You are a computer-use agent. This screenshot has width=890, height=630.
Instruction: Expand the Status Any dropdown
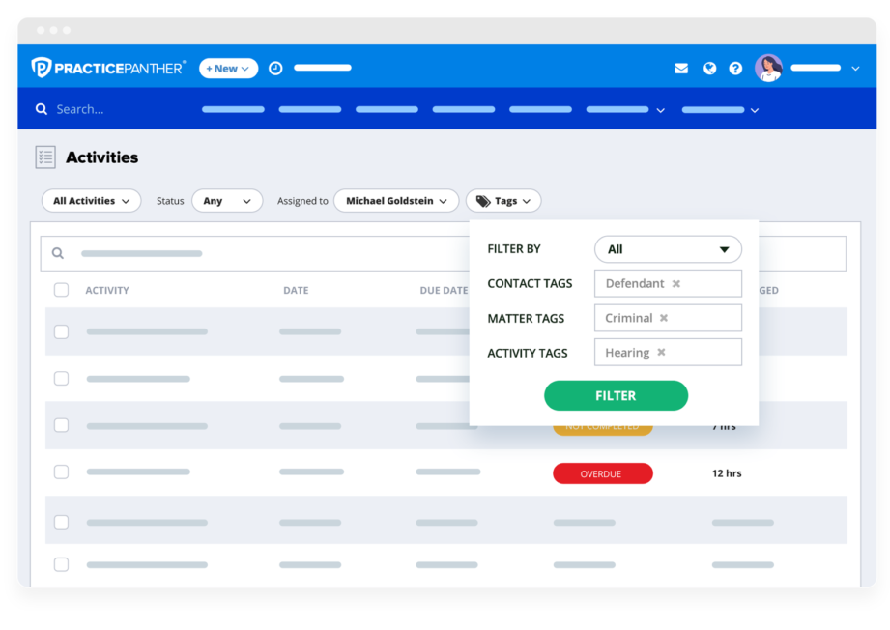227,201
